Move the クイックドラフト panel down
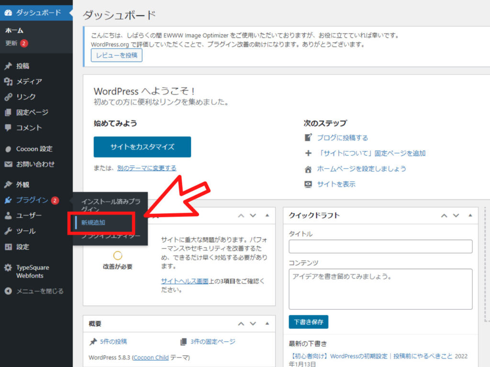This screenshot has height=367, width=490. [456, 216]
